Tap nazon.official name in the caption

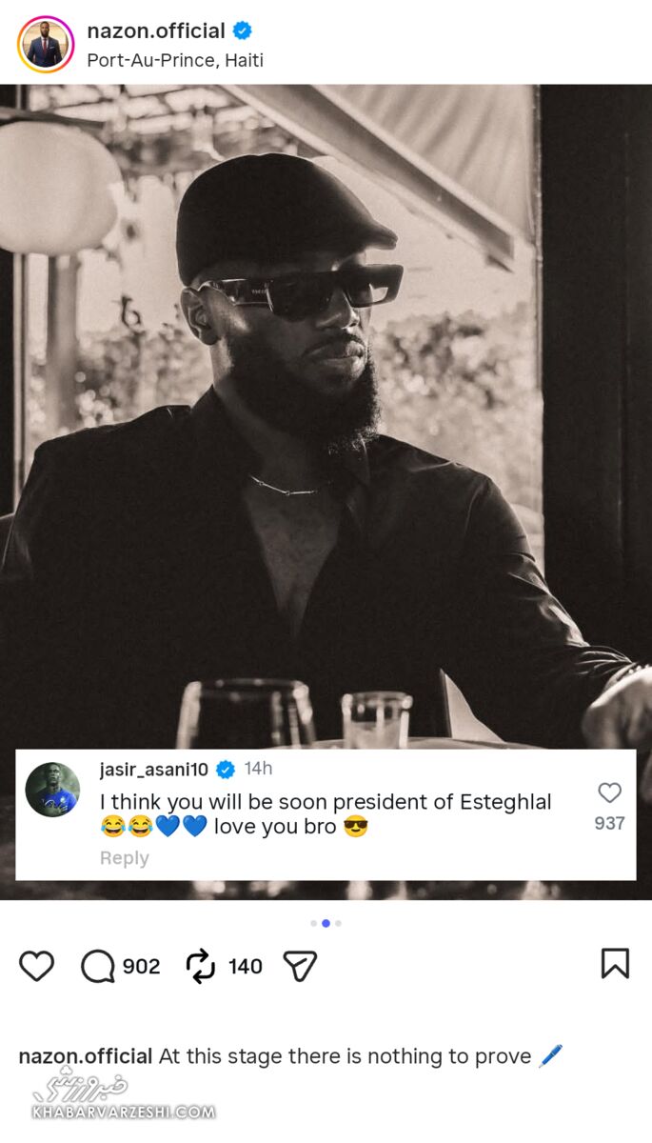[86, 1056]
